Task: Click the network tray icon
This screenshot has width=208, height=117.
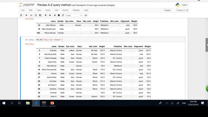Action: pyautogui.click(x=172, y=103)
